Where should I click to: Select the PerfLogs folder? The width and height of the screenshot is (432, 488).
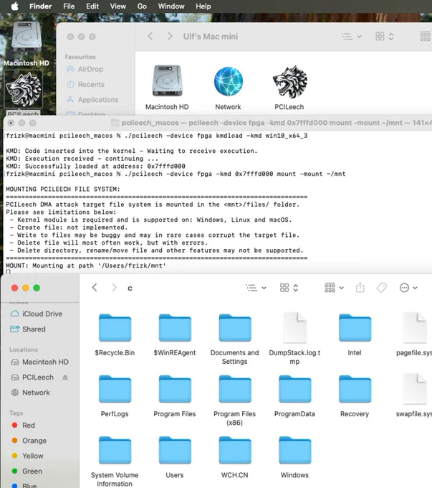115,396
